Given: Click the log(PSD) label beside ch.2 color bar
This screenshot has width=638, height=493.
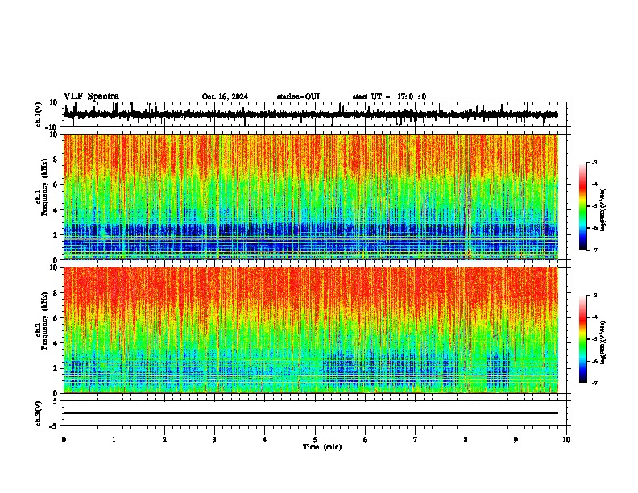Looking at the screenshot, I should click(603, 342).
